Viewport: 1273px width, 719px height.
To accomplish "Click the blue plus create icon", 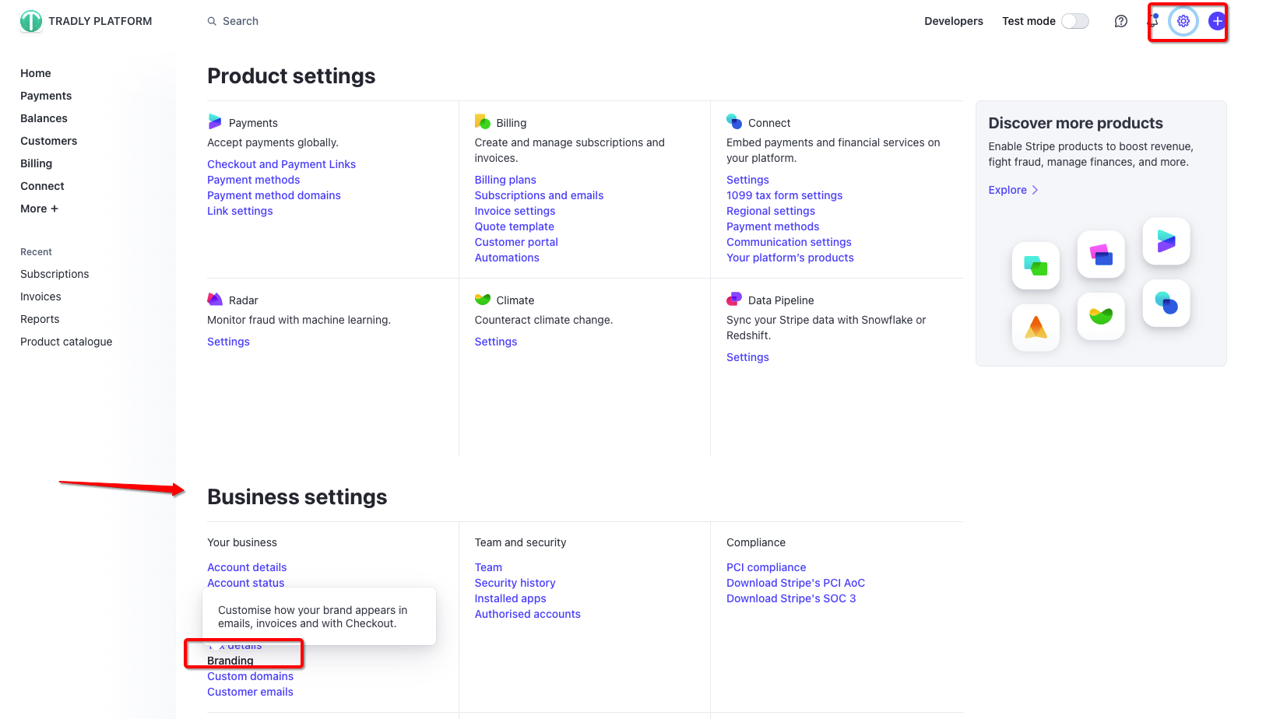I will (1216, 22).
